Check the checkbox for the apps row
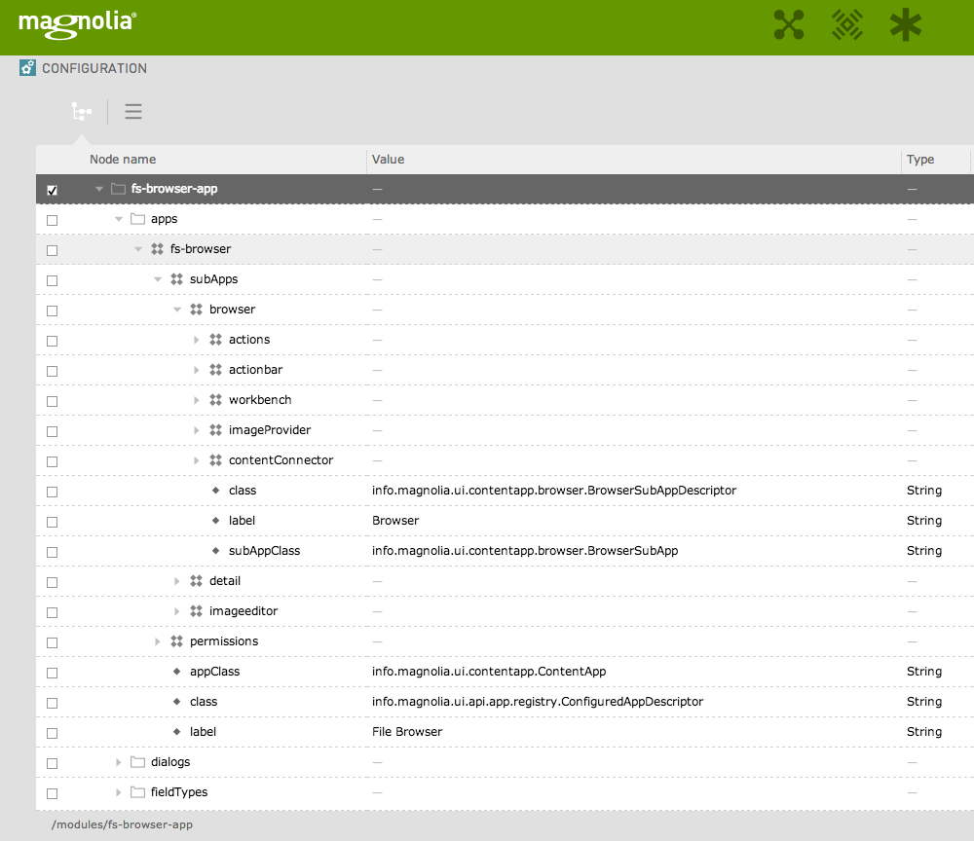 pyautogui.click(x=52, y=219)
